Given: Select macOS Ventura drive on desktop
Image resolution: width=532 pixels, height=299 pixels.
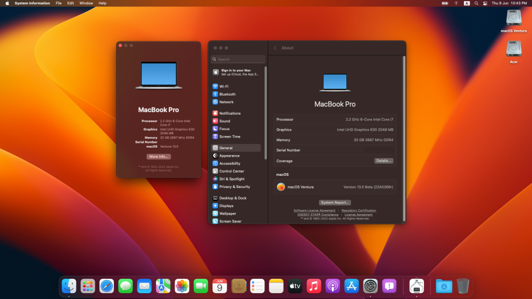Looking at the screenshot, I should (514, 21).
